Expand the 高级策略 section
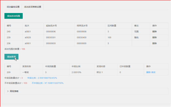Image resolution: width=171 pixels, height=107 pixels. tap(14, 91)
